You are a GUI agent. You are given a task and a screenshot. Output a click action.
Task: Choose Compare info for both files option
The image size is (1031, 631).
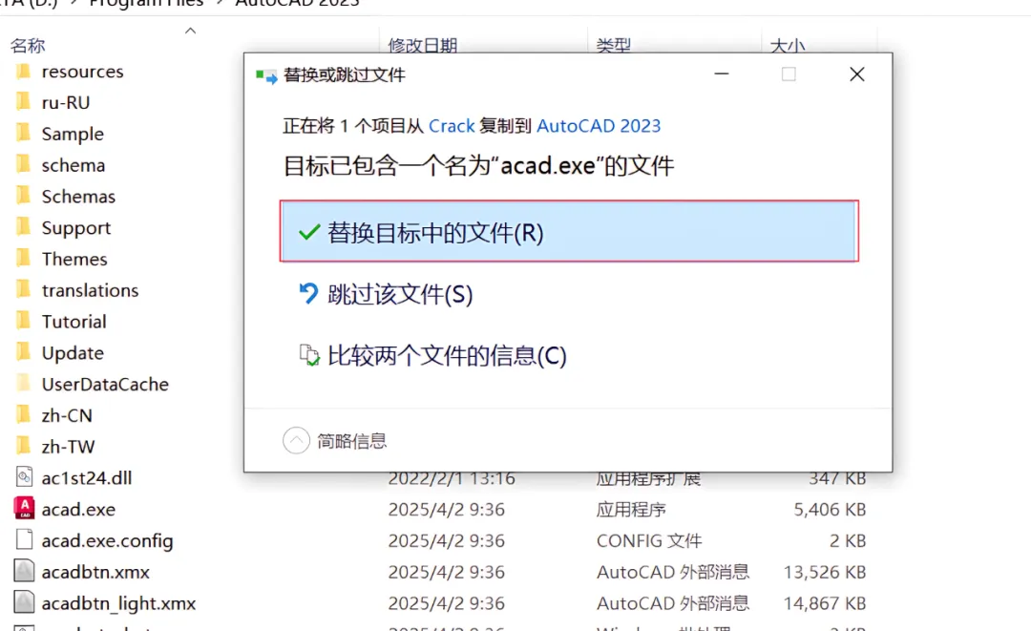(447, 356)
